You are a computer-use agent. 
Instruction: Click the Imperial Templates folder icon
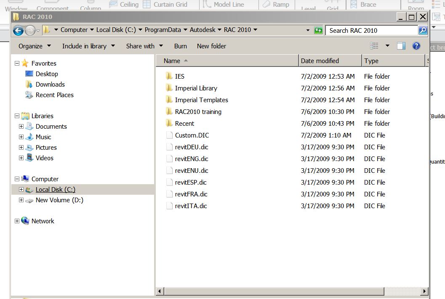(169, 100)
